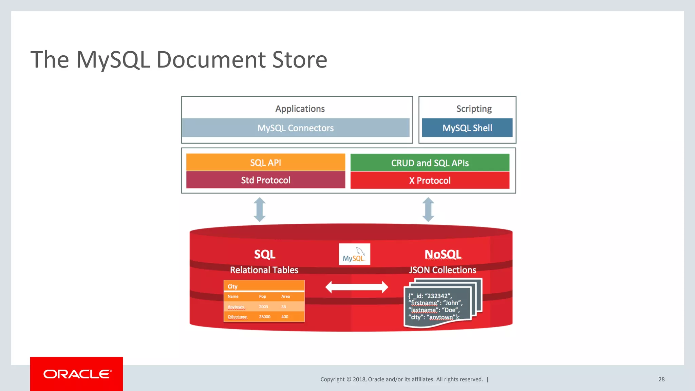Click the Relational Tables label
This screenshot has height=391, width=695.
tap(264, 270)
